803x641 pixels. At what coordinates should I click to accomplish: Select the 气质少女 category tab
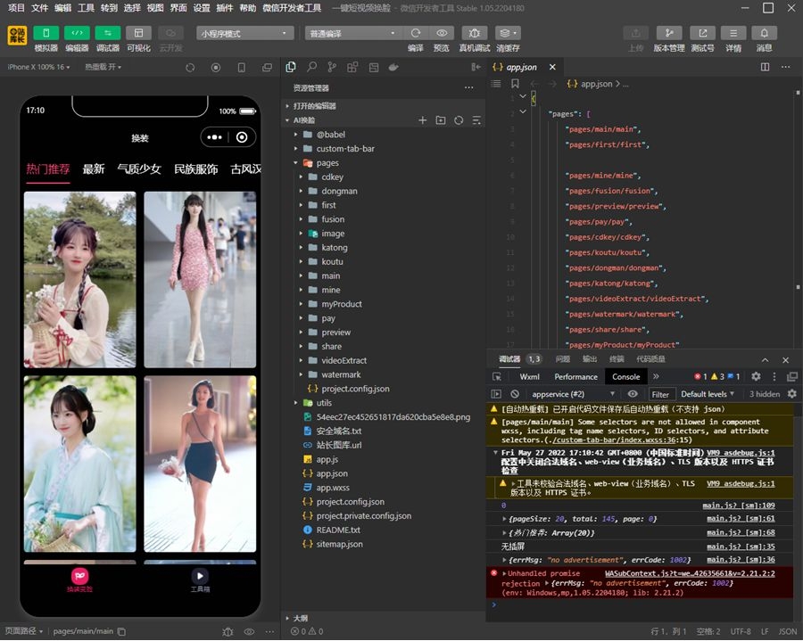click(138, 168)
